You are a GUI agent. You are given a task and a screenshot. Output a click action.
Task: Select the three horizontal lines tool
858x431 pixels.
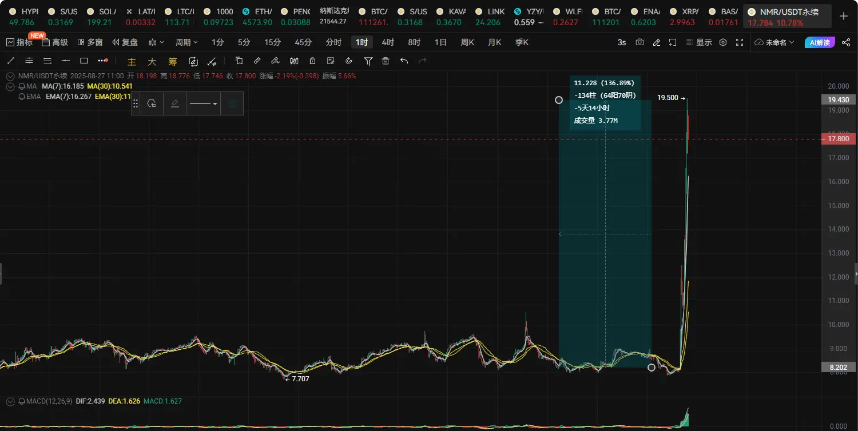click(47, 61)
